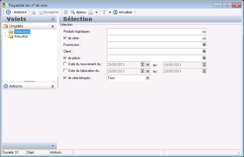Click the Actualiser button
Viewport: 244px width, 157px height.
pos(123,12)
